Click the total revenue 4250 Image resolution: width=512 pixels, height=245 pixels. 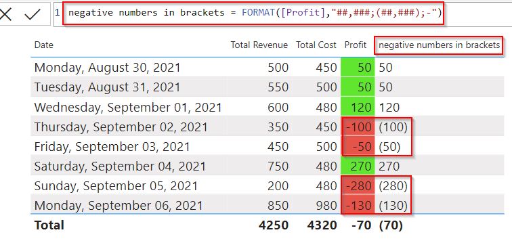pos(274,225)
